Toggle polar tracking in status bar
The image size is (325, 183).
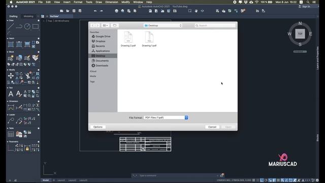click(x=266, y=180)
